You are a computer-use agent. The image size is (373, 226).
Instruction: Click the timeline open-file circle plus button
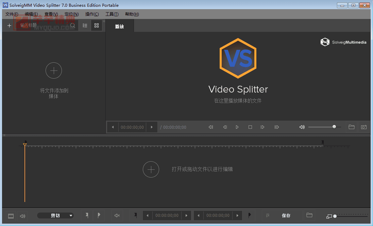(151, 169)
